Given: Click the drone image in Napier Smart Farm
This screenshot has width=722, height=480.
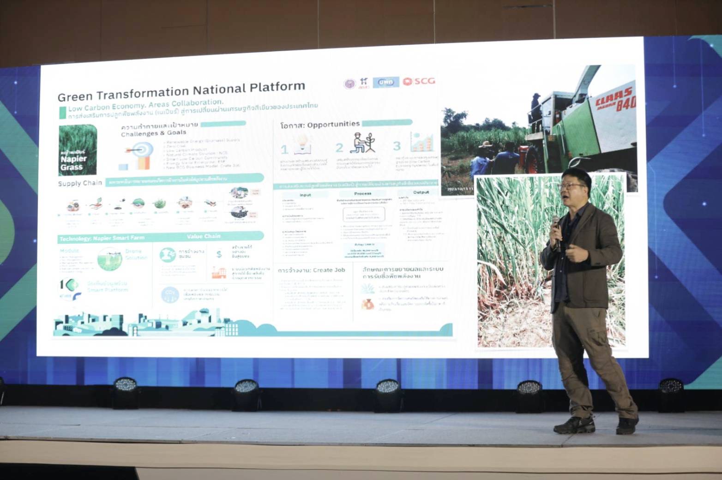Looking at the screenshot, I should tap(110, 258).
